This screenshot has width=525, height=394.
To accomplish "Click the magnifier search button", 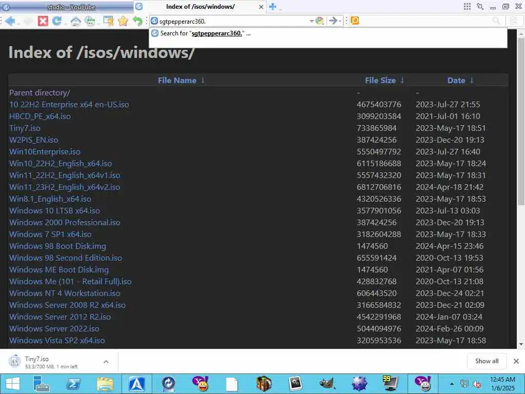I will 496,21.
